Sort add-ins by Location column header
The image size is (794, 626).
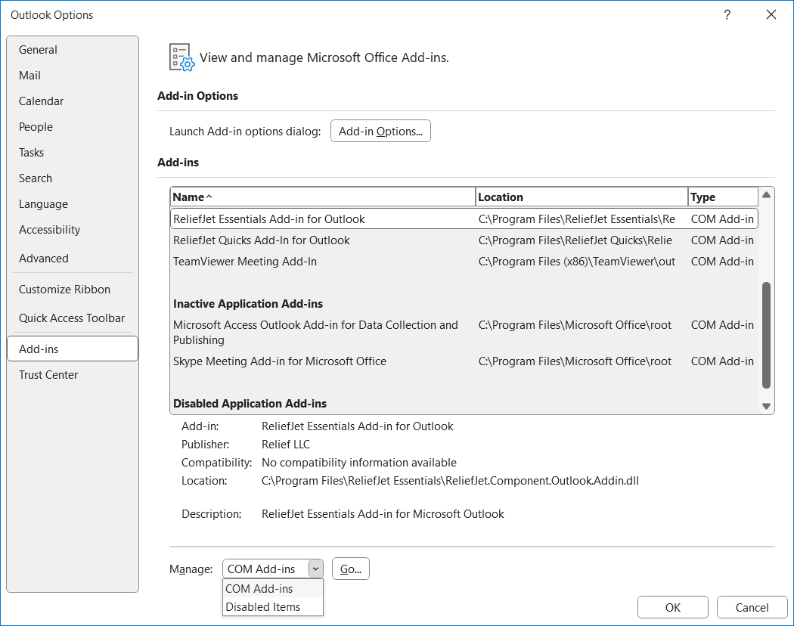[x=582, y=197]
